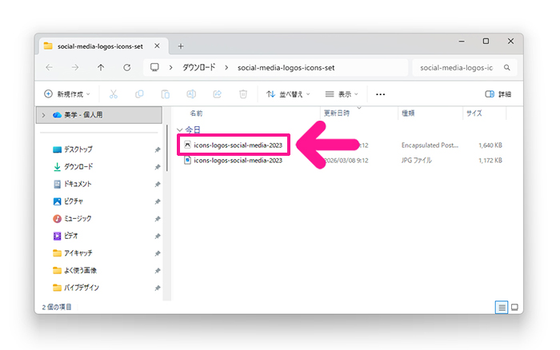Click the Copy icon in toolbar
560x350 pixels.
pos(139,94)
